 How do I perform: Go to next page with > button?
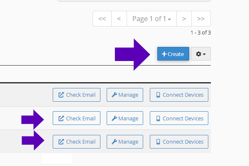(184, 19)
